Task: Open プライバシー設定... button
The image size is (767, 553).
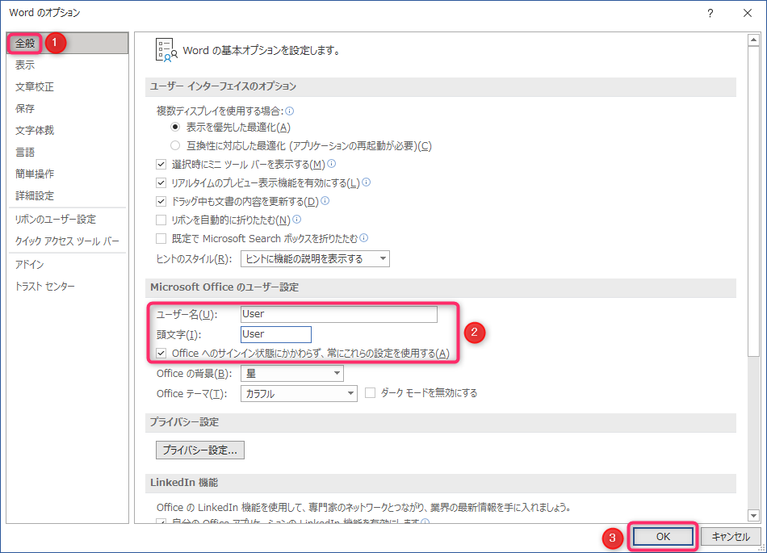Action: [x=200, y=450]
